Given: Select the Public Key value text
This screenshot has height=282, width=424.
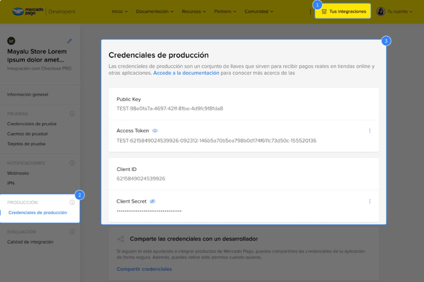Looking at the screenshot, I should click(x=170, y=109).
